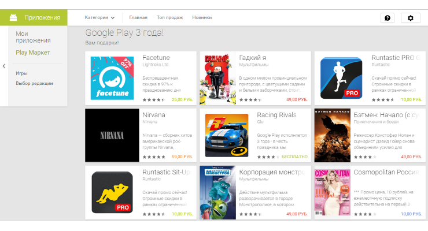Switch to Топ продаж tab

pyautogui.click(x=169, y=17)
